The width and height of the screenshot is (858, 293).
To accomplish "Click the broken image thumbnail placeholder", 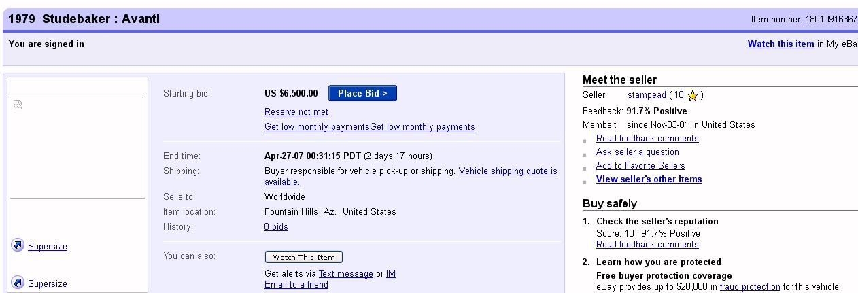I will coord(18,105).
